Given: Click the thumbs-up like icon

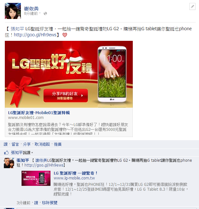Looking at the screenshot, I should tap(6, 152).
